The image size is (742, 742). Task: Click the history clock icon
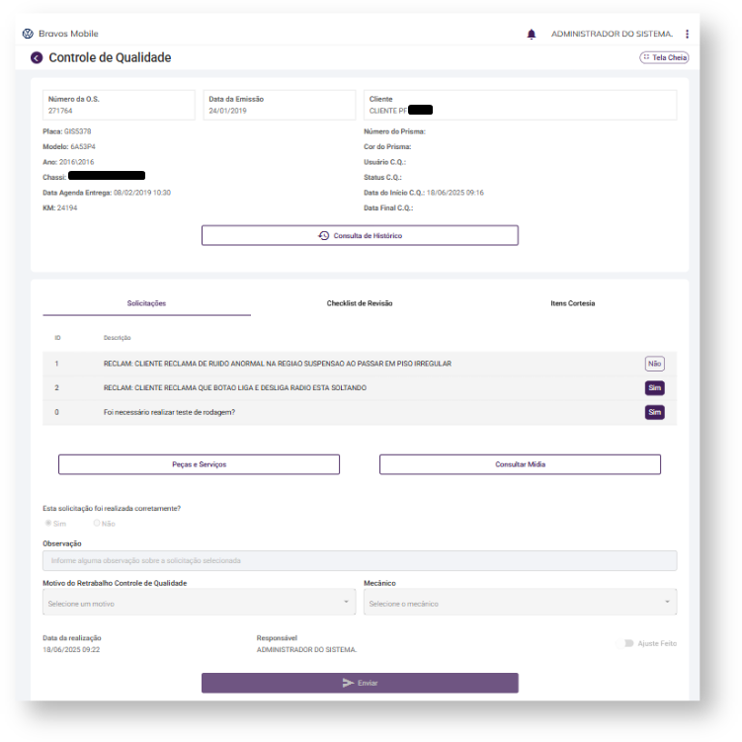pyautogui.click(x=323, y=236)
